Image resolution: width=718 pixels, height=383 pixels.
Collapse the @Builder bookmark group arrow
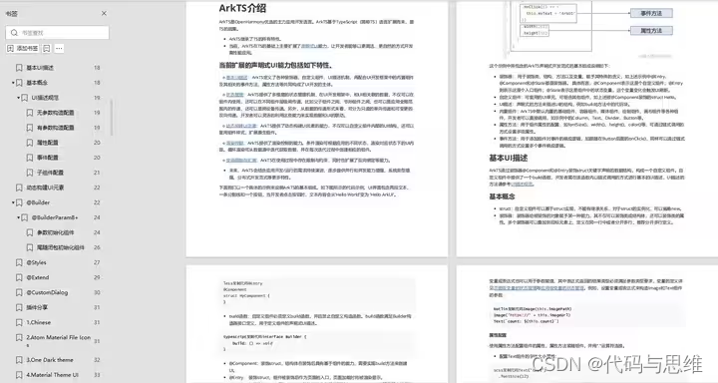click(x=13, y=202)
